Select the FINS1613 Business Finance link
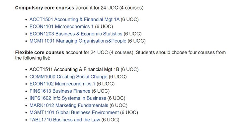 60,91
